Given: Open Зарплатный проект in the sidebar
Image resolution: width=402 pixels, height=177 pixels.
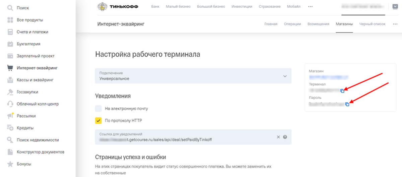Looking at the screenshot, I should (36, 56).
